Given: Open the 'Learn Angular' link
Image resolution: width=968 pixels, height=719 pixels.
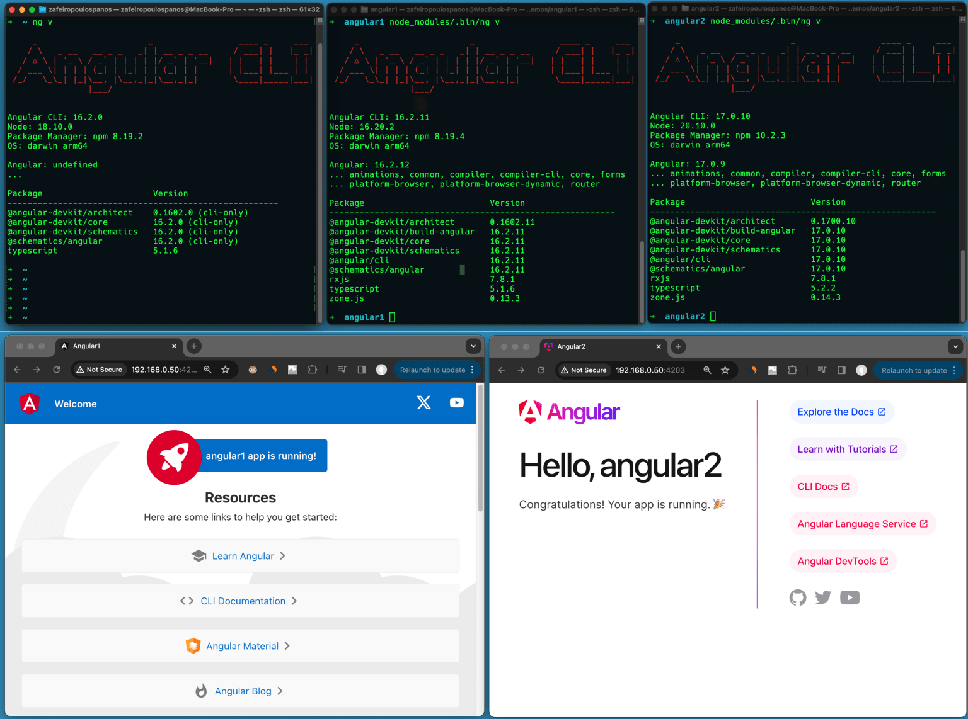Looking at the screenshot, I should [240, 556].
